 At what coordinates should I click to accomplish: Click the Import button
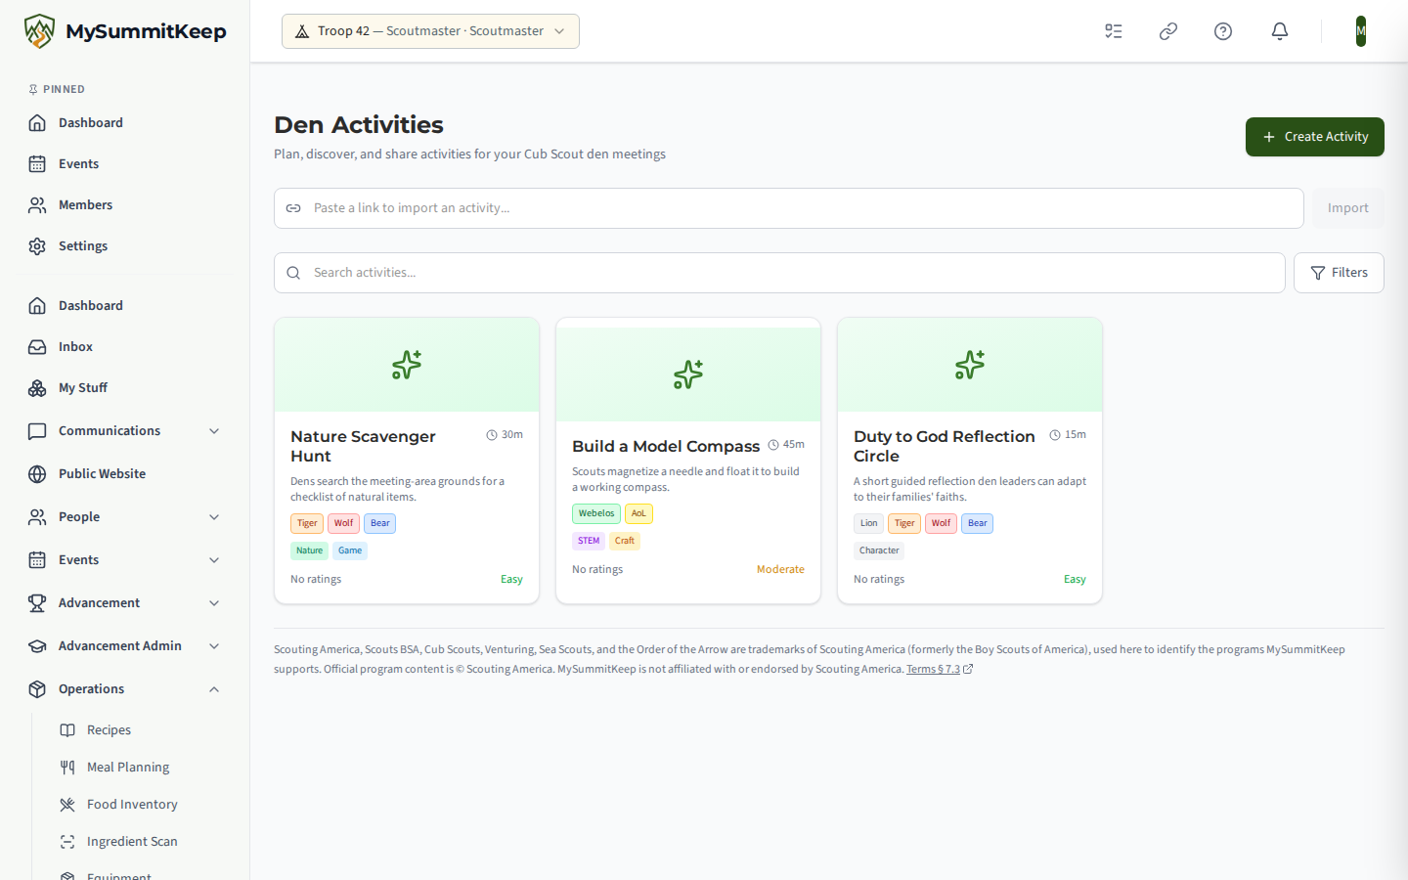[x=1348, y=208]
